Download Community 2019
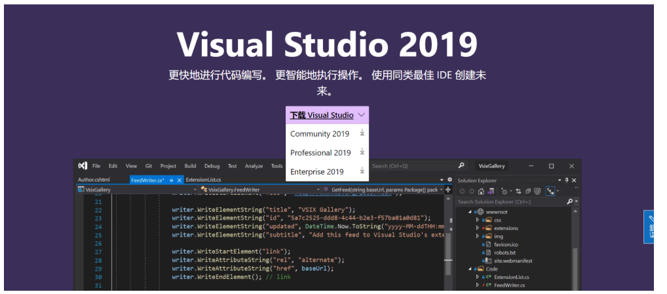This screenshot has width=667, height=294. [327, 134]
